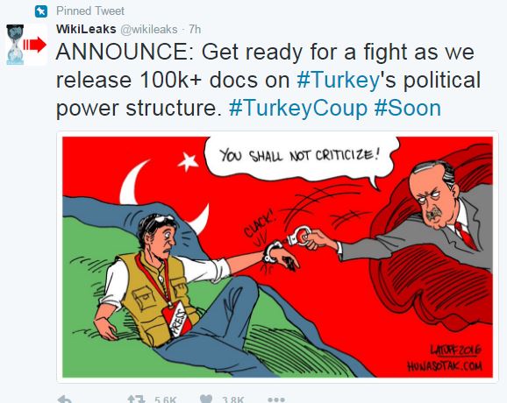Click the Pinned Tweet label
This screenshot has height=403, width=507.
90,11
